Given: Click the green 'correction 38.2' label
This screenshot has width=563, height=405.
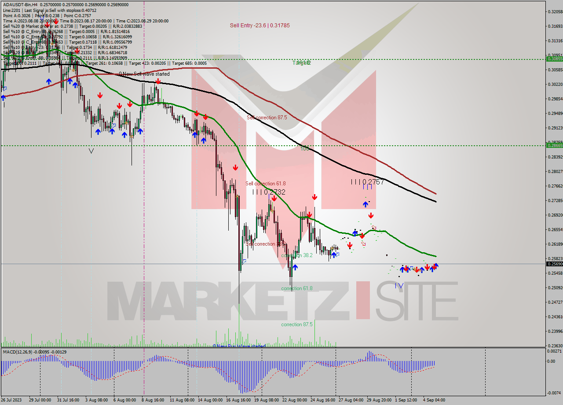Looking at the screenshot, I should [297, 255].
